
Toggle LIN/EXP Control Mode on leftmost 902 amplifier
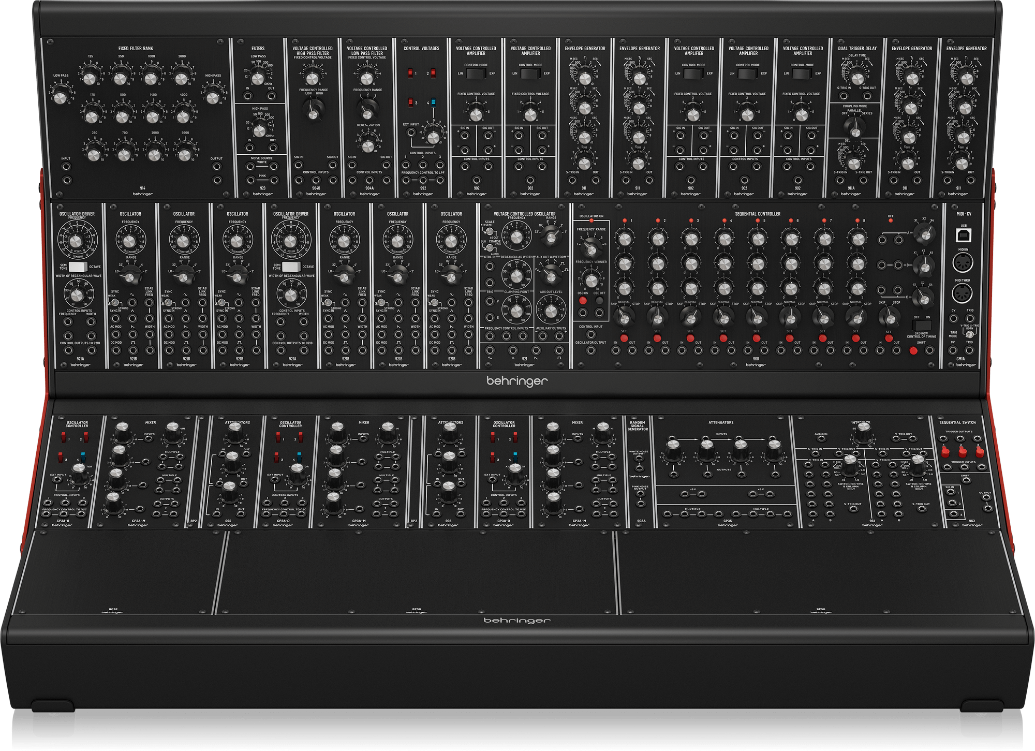pyautogui.click(x=476, y=73)
